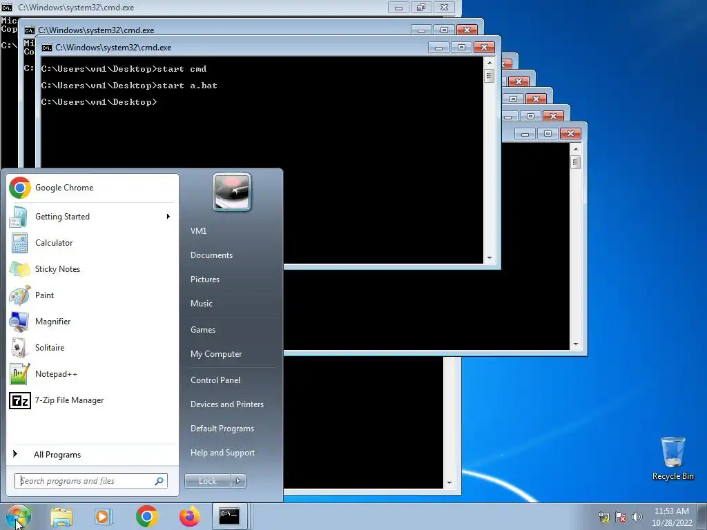Image resolution: width=707 pixels, height=530 pixels.
Task: Click the second cmd window's title bar icon
Action: 30,30
